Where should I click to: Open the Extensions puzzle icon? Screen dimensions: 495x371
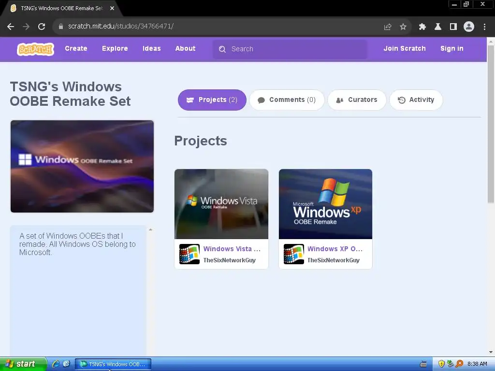(422, 27)
